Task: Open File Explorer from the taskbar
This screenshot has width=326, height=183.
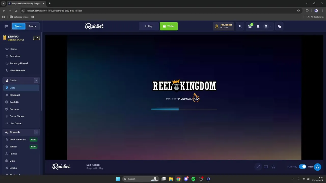Action: click(x=171, y=179)
